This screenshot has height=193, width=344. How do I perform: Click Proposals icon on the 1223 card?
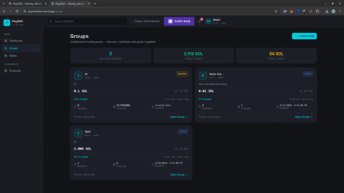pos(114,164)
